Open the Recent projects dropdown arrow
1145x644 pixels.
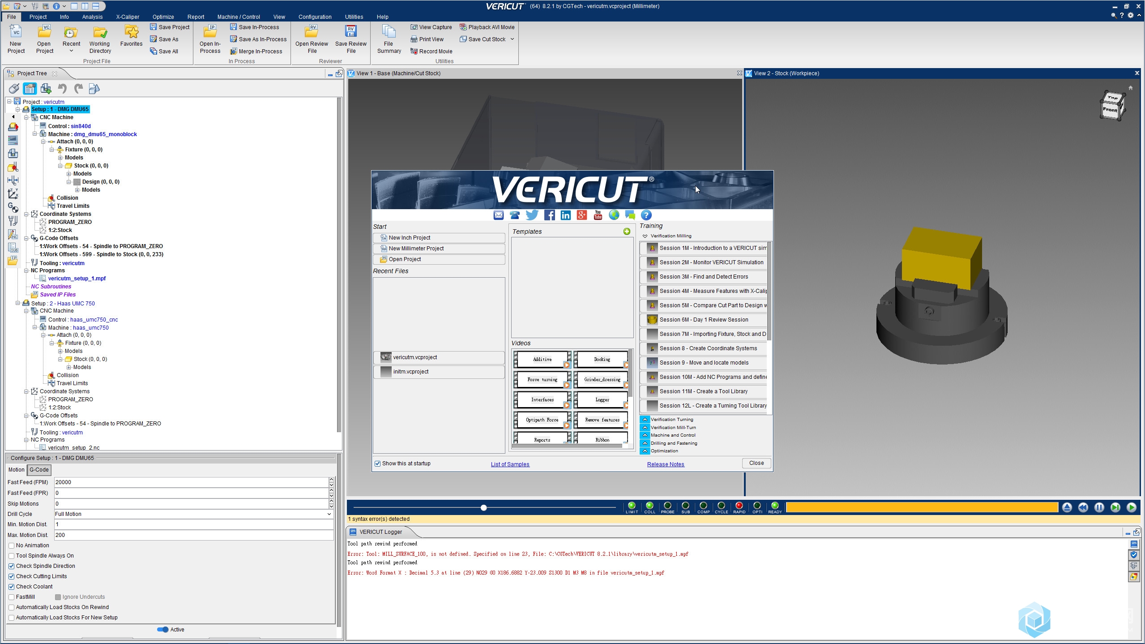pyautogui.click(x=71, y=51)
